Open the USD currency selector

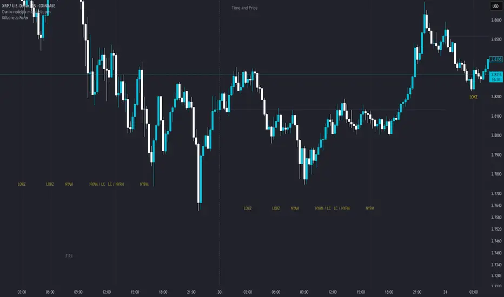click(x=495, y=6)
